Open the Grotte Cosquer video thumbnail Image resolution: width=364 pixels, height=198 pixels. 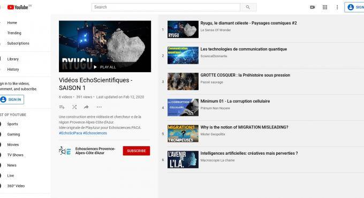point(183,81)
